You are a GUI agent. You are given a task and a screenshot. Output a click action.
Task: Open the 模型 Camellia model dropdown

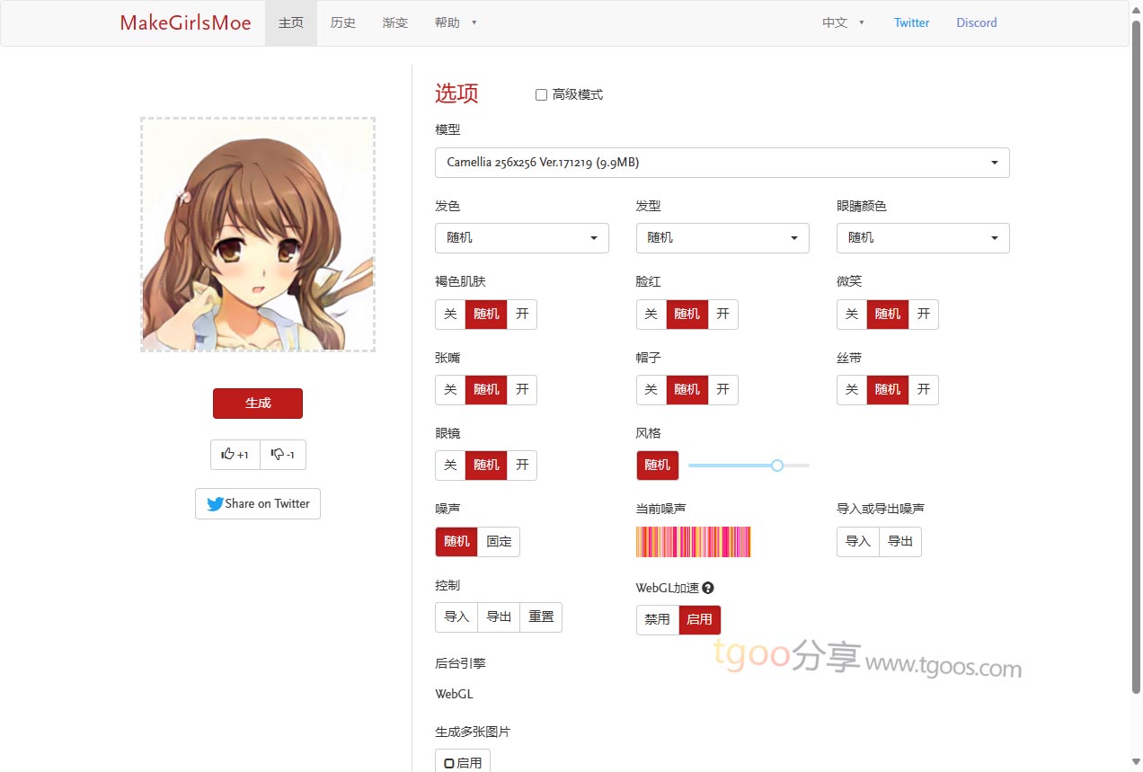click(722, 163)
